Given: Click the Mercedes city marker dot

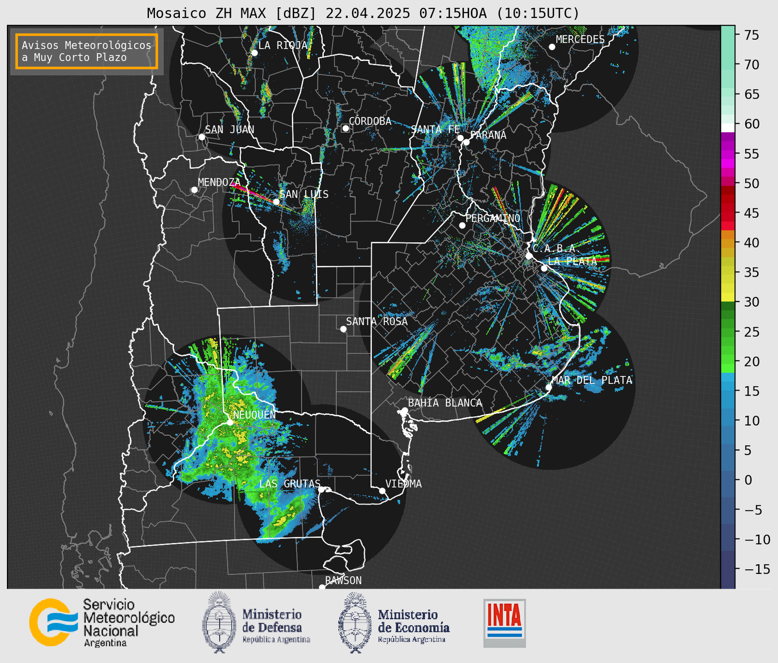Looking at the screenshot, I should click(552, 47).
